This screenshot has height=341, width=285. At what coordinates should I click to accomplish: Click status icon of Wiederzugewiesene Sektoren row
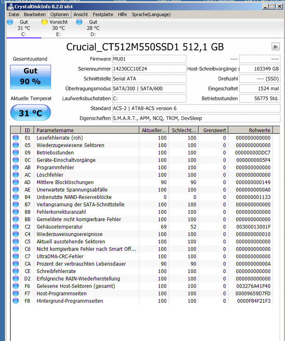[16, 145]
